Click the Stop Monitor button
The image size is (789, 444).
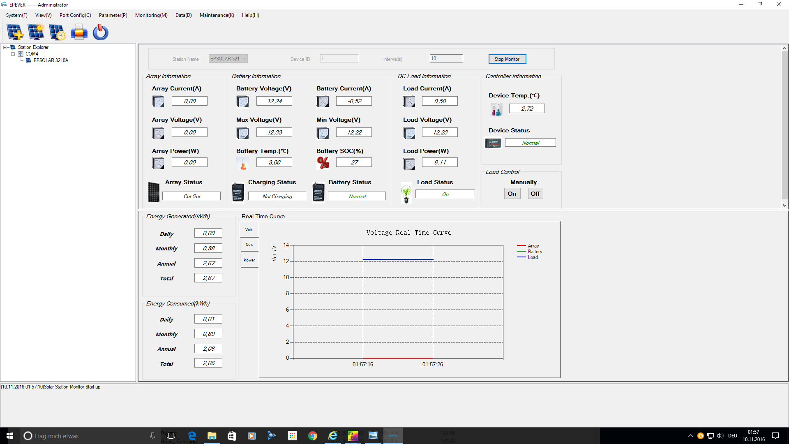coord(507,59)
